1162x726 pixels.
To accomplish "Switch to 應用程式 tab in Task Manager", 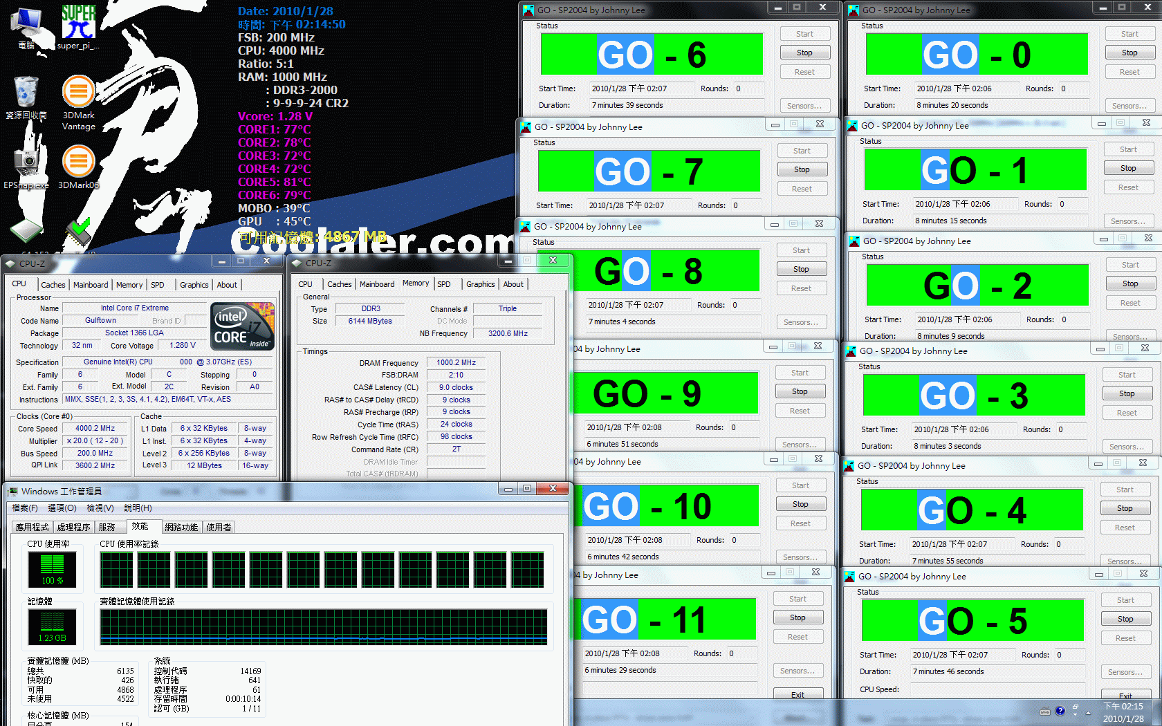I will coord(33,528).
